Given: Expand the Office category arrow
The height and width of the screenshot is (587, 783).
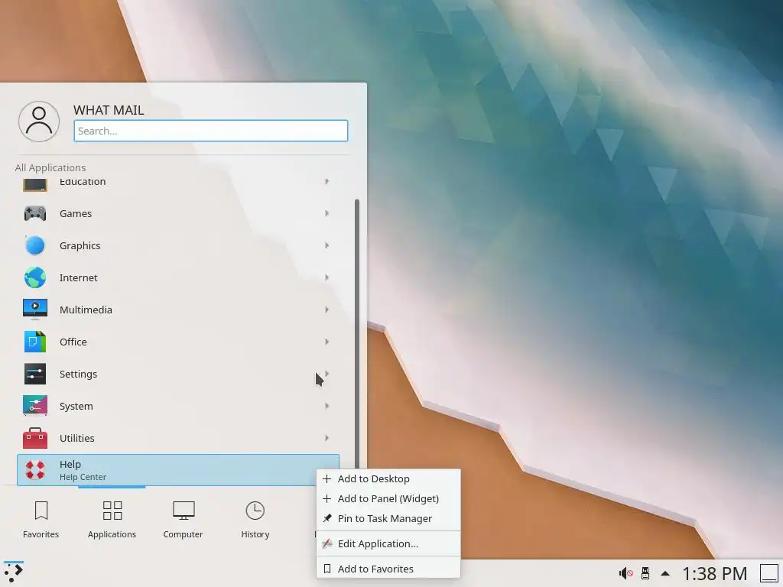Looking at the screenshot, I should pos(327,342).
